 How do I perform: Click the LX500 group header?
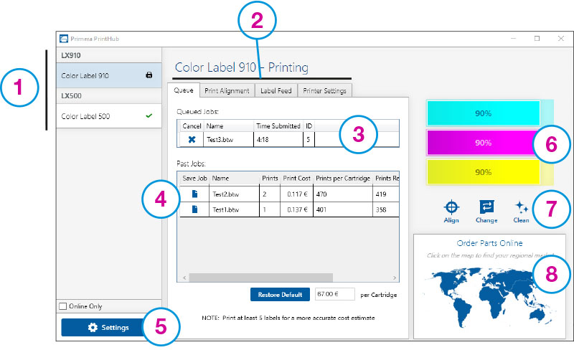point(109,96)
